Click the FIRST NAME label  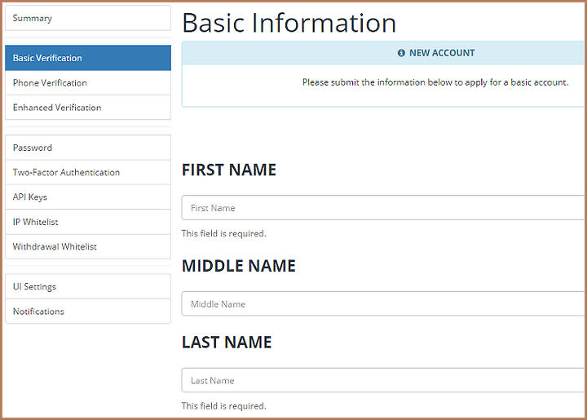coord(229,170)
